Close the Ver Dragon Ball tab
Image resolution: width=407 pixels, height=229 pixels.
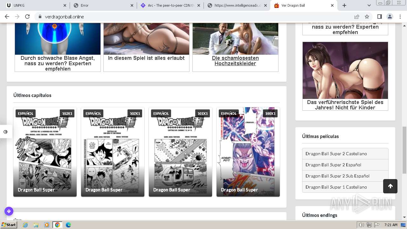[x=332, y=5]
